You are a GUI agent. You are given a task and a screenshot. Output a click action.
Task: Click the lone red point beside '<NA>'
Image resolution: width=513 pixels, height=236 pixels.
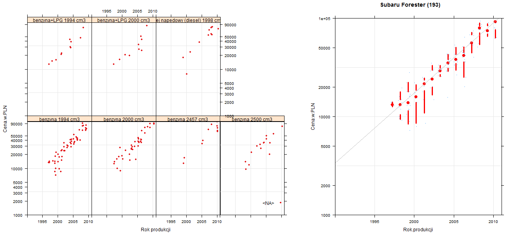pos(281,203)
